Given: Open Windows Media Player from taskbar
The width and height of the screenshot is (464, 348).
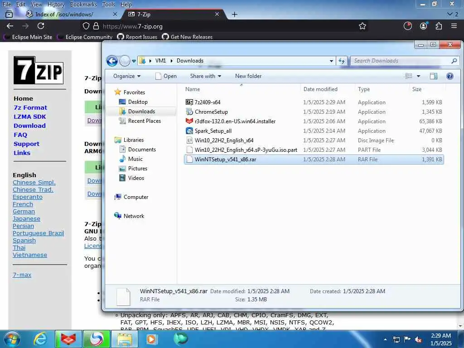Looking at the screenshot, I should (x=151, y=339).
